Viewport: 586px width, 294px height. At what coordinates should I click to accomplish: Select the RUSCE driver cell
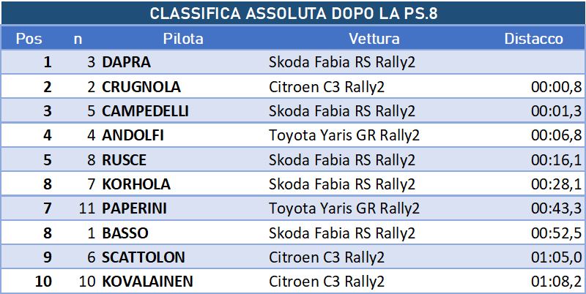pos(124,160)
